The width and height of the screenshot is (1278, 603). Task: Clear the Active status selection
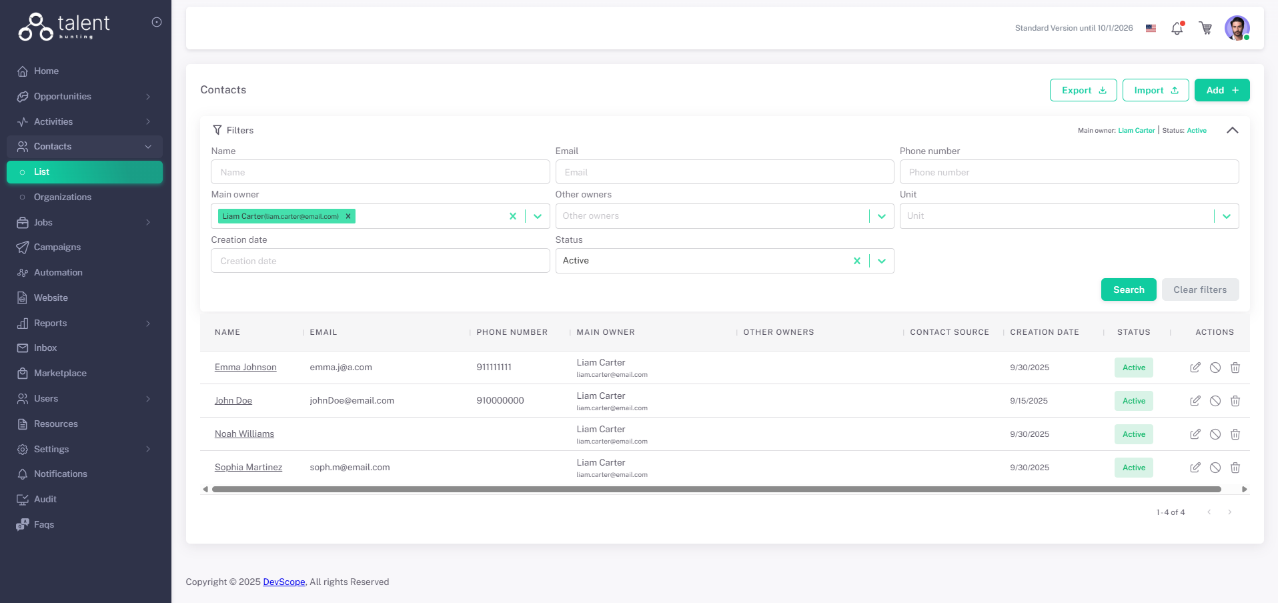point(856,261)
